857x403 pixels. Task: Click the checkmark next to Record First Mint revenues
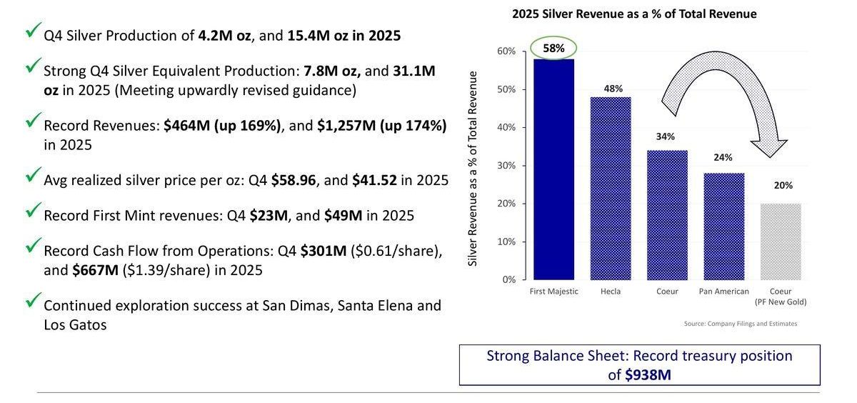tap(32, 210)
